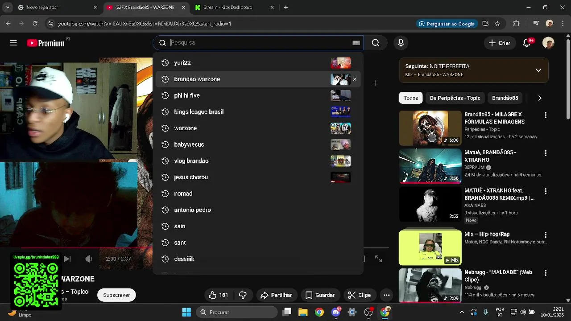
Task: Open the on-screen keyboard in the search box
Action: click(356, 43)
